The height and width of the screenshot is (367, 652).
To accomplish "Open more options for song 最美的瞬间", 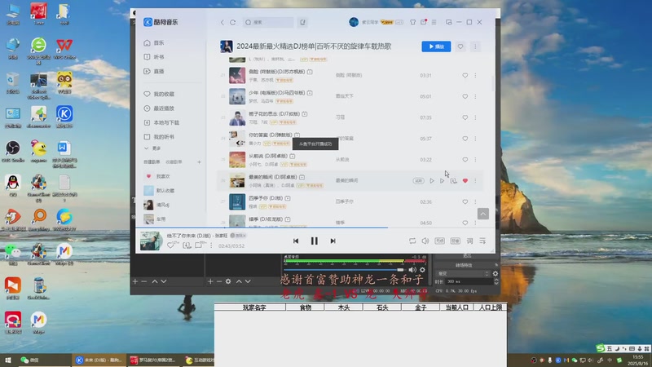I will 475,180.
